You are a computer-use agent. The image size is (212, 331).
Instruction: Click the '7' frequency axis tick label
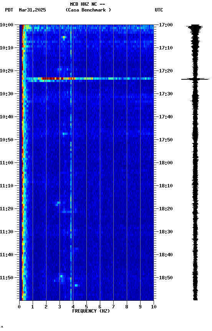pyautogui.click(x=113, y=307)
